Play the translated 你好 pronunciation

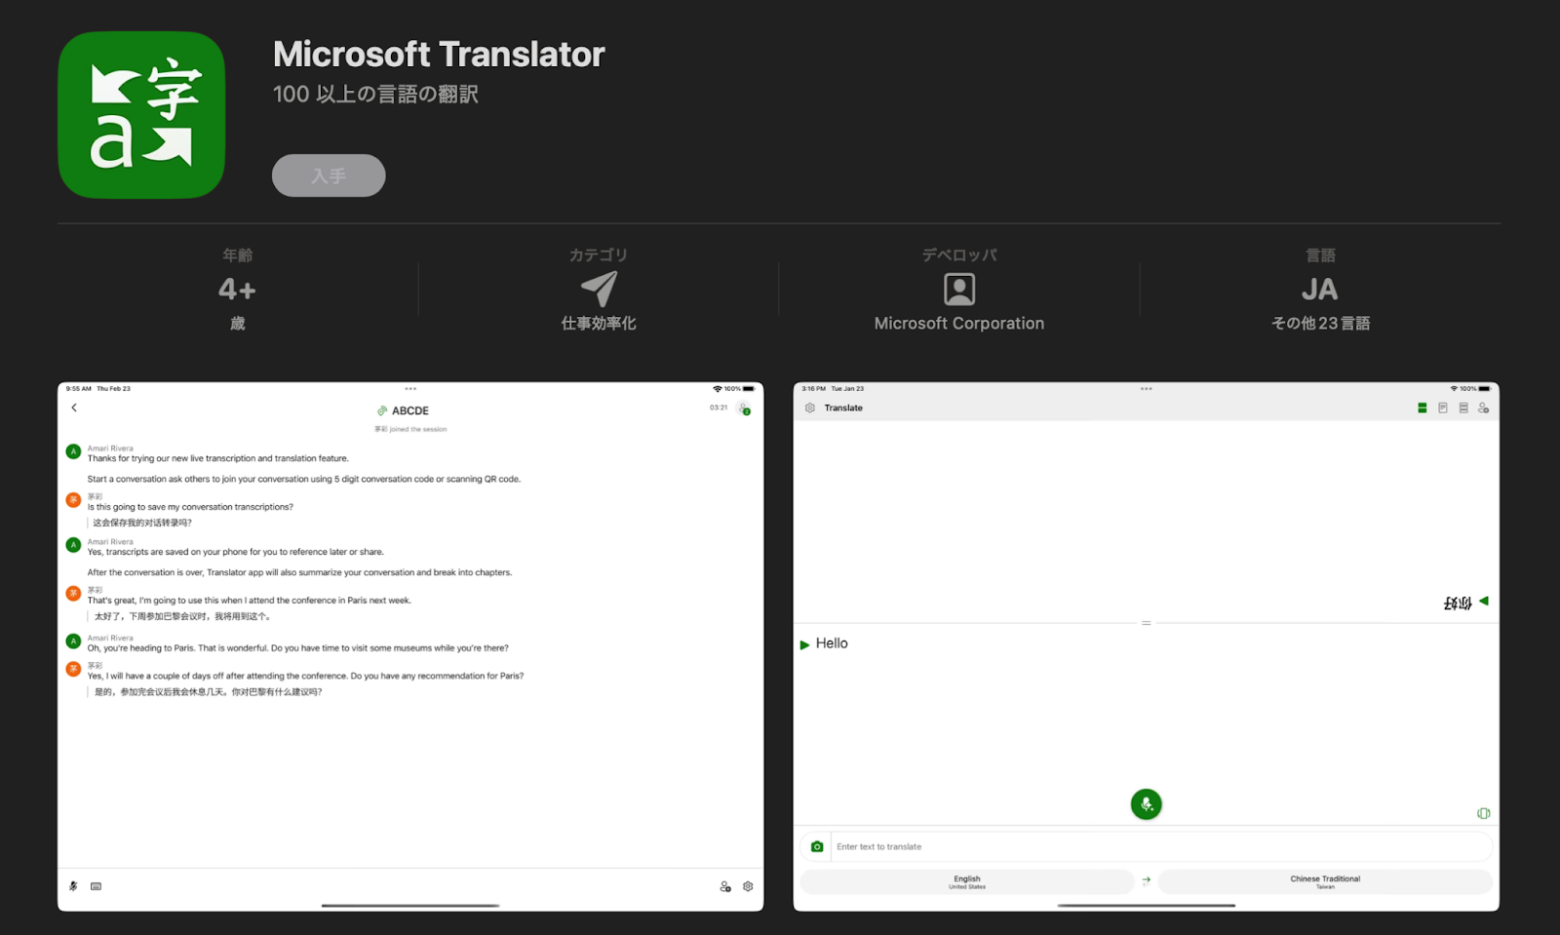point(1483,601)
